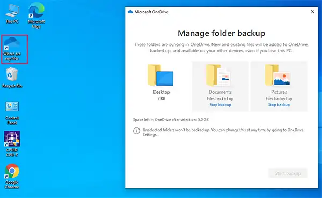Click 'Unselected folders won't be backed up' note
Image resolution: width=322 pixels, height=198 pixels.
coord(223,132)
